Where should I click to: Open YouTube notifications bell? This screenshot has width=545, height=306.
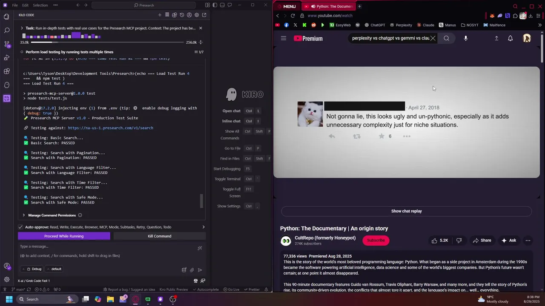[x=510, y=38]
